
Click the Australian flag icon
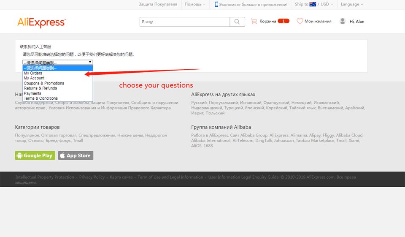[313, 4]
